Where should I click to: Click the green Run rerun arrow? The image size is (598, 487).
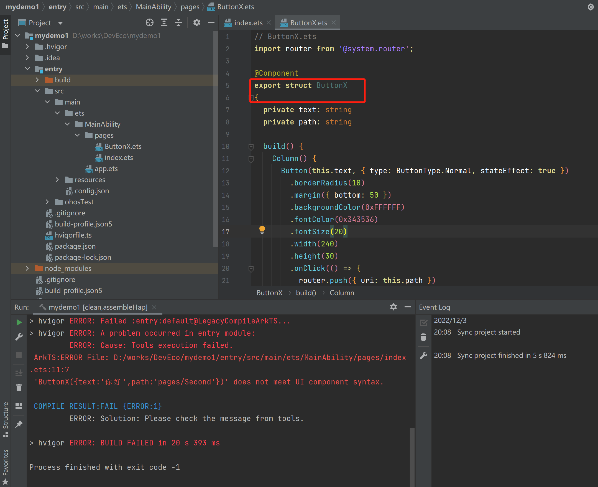19,322
